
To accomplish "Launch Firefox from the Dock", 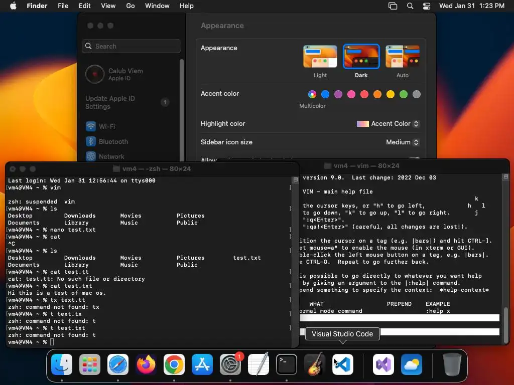I will tap(146, 364).
